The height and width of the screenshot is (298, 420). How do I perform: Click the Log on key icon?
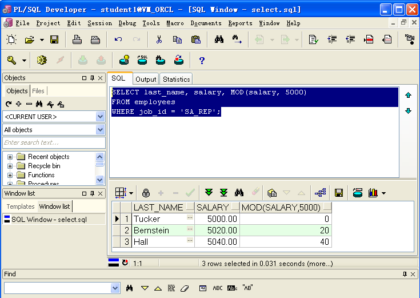11,60
